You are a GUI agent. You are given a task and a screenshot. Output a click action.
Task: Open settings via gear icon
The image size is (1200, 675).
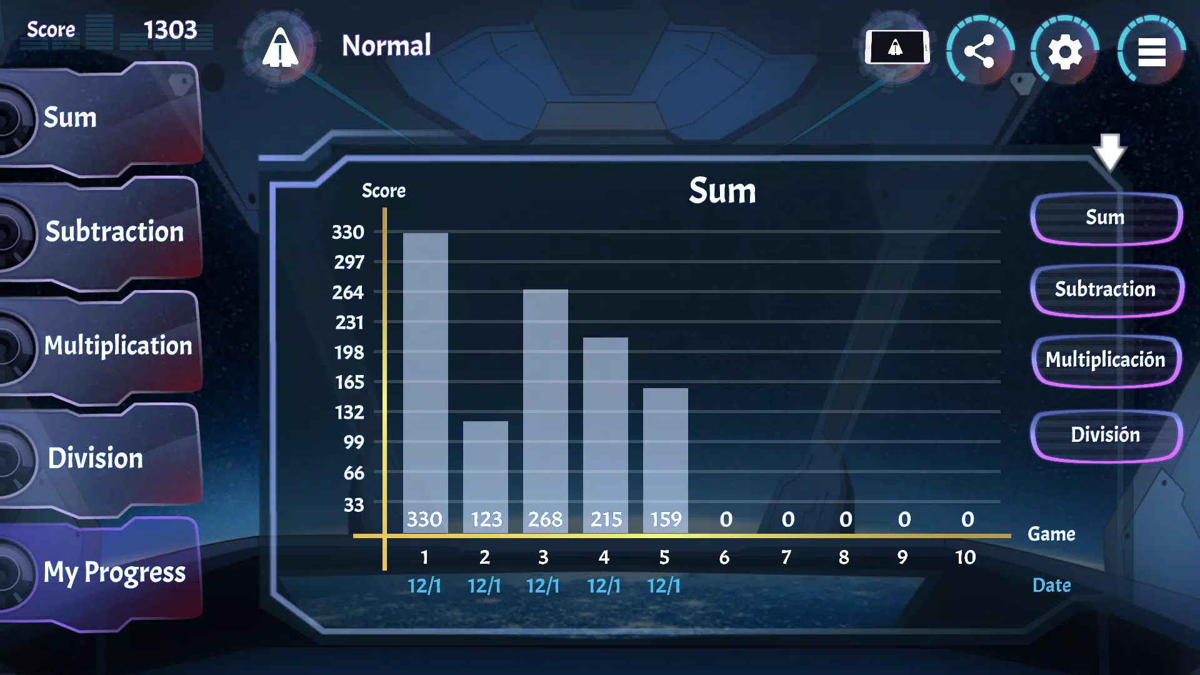click(1062, 52)
